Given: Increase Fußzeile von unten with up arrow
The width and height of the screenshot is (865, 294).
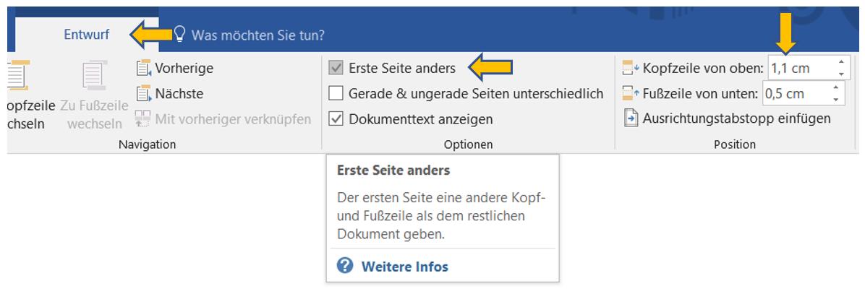Looking at the screenshot, I should [835, 87].
